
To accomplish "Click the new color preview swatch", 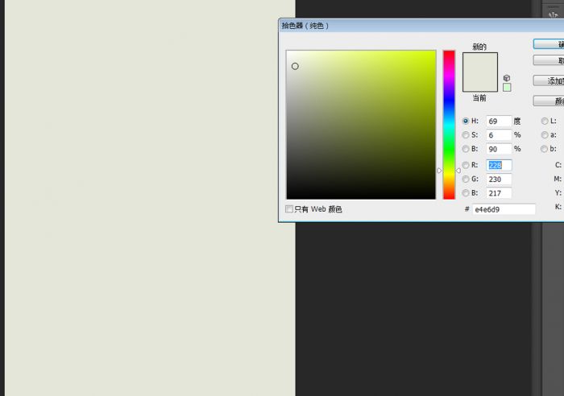I will tap(480, 63).
